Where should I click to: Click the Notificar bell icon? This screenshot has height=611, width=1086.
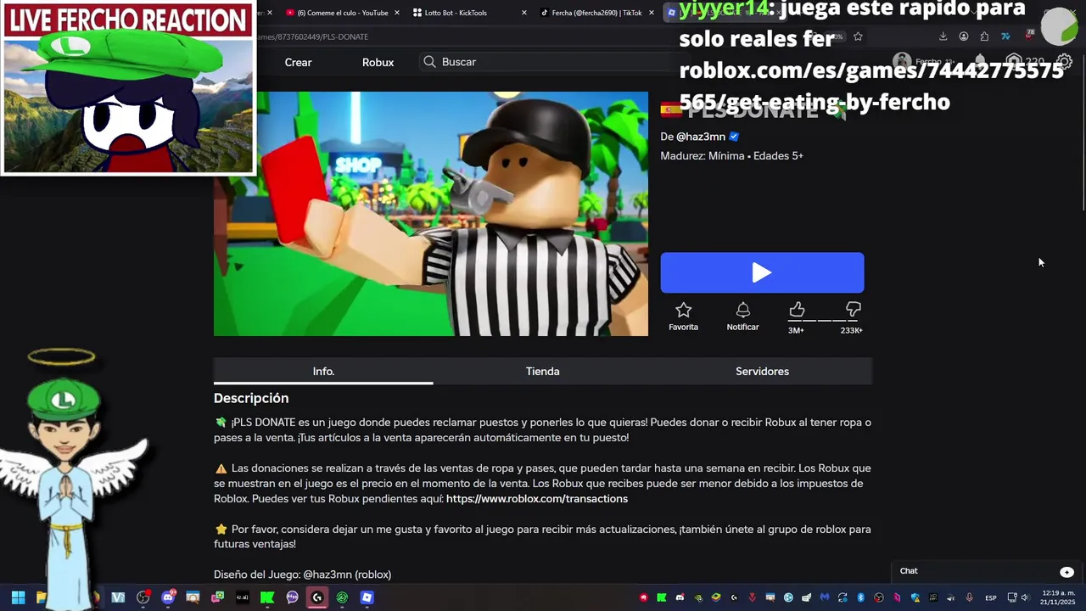(742, 311)
